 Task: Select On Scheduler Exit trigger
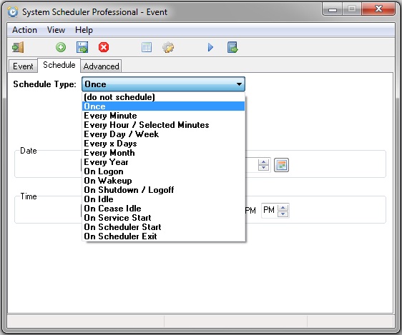tap(164, 236)
